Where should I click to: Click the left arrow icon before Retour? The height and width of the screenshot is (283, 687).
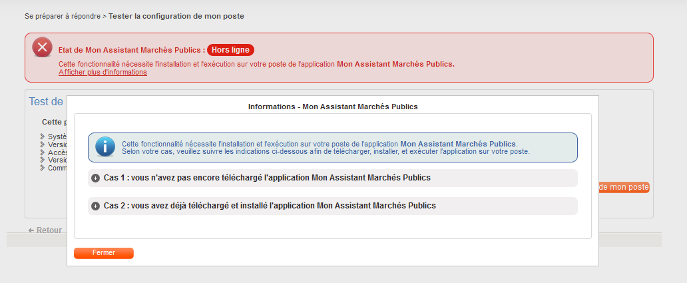31,230
